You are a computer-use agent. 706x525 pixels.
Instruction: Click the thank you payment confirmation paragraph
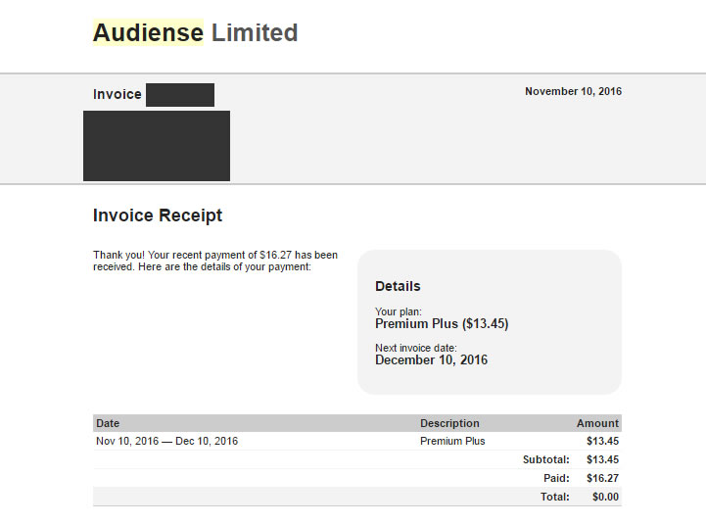pyautogui.click(x=215, y=261)
